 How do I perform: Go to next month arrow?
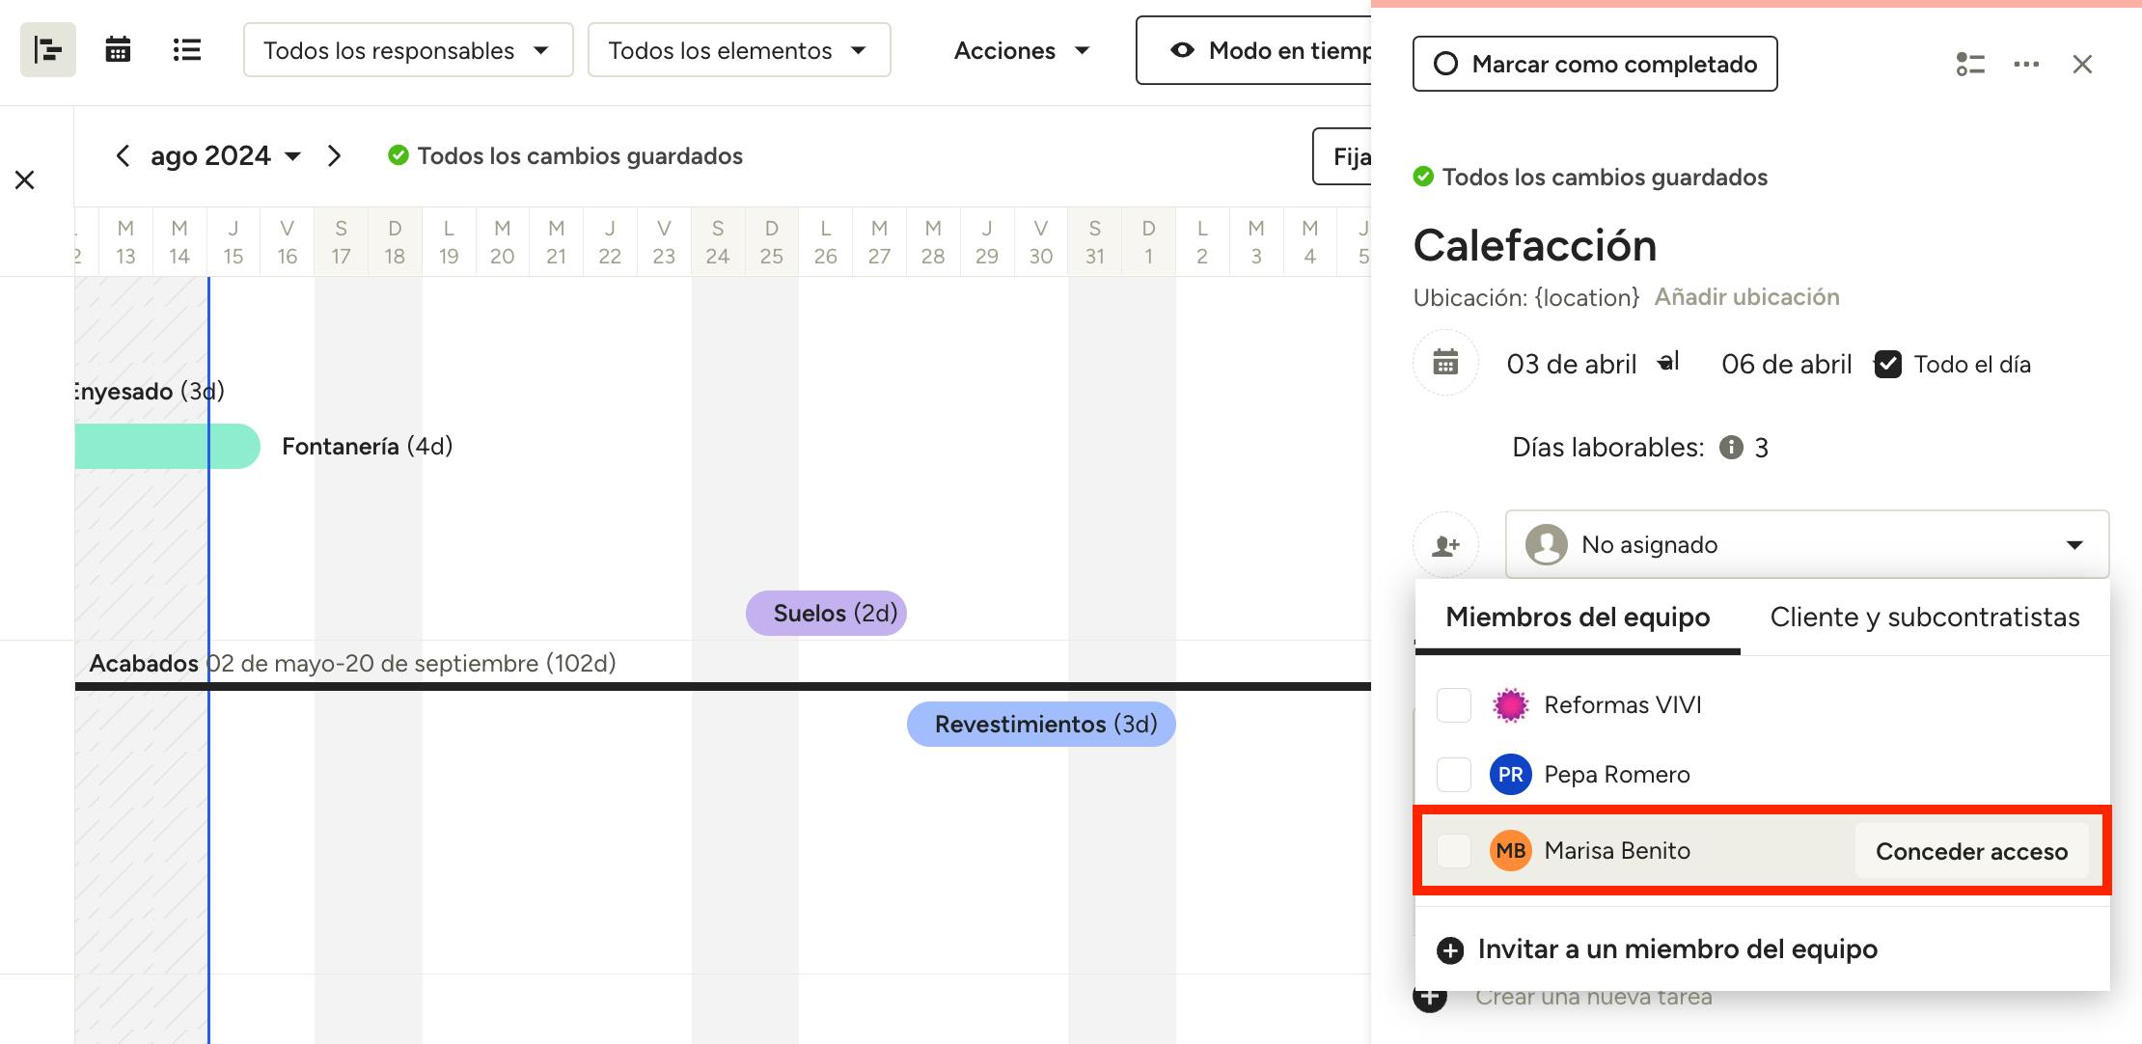tap(334, 155)
